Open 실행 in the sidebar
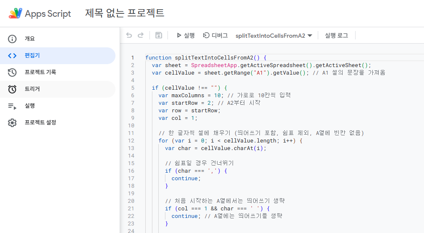This screenshot has width=424, height=233. [58, 106]
